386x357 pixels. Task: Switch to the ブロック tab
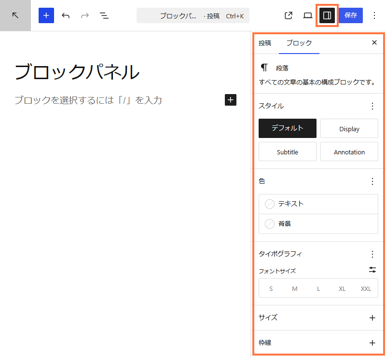(299, 43)
